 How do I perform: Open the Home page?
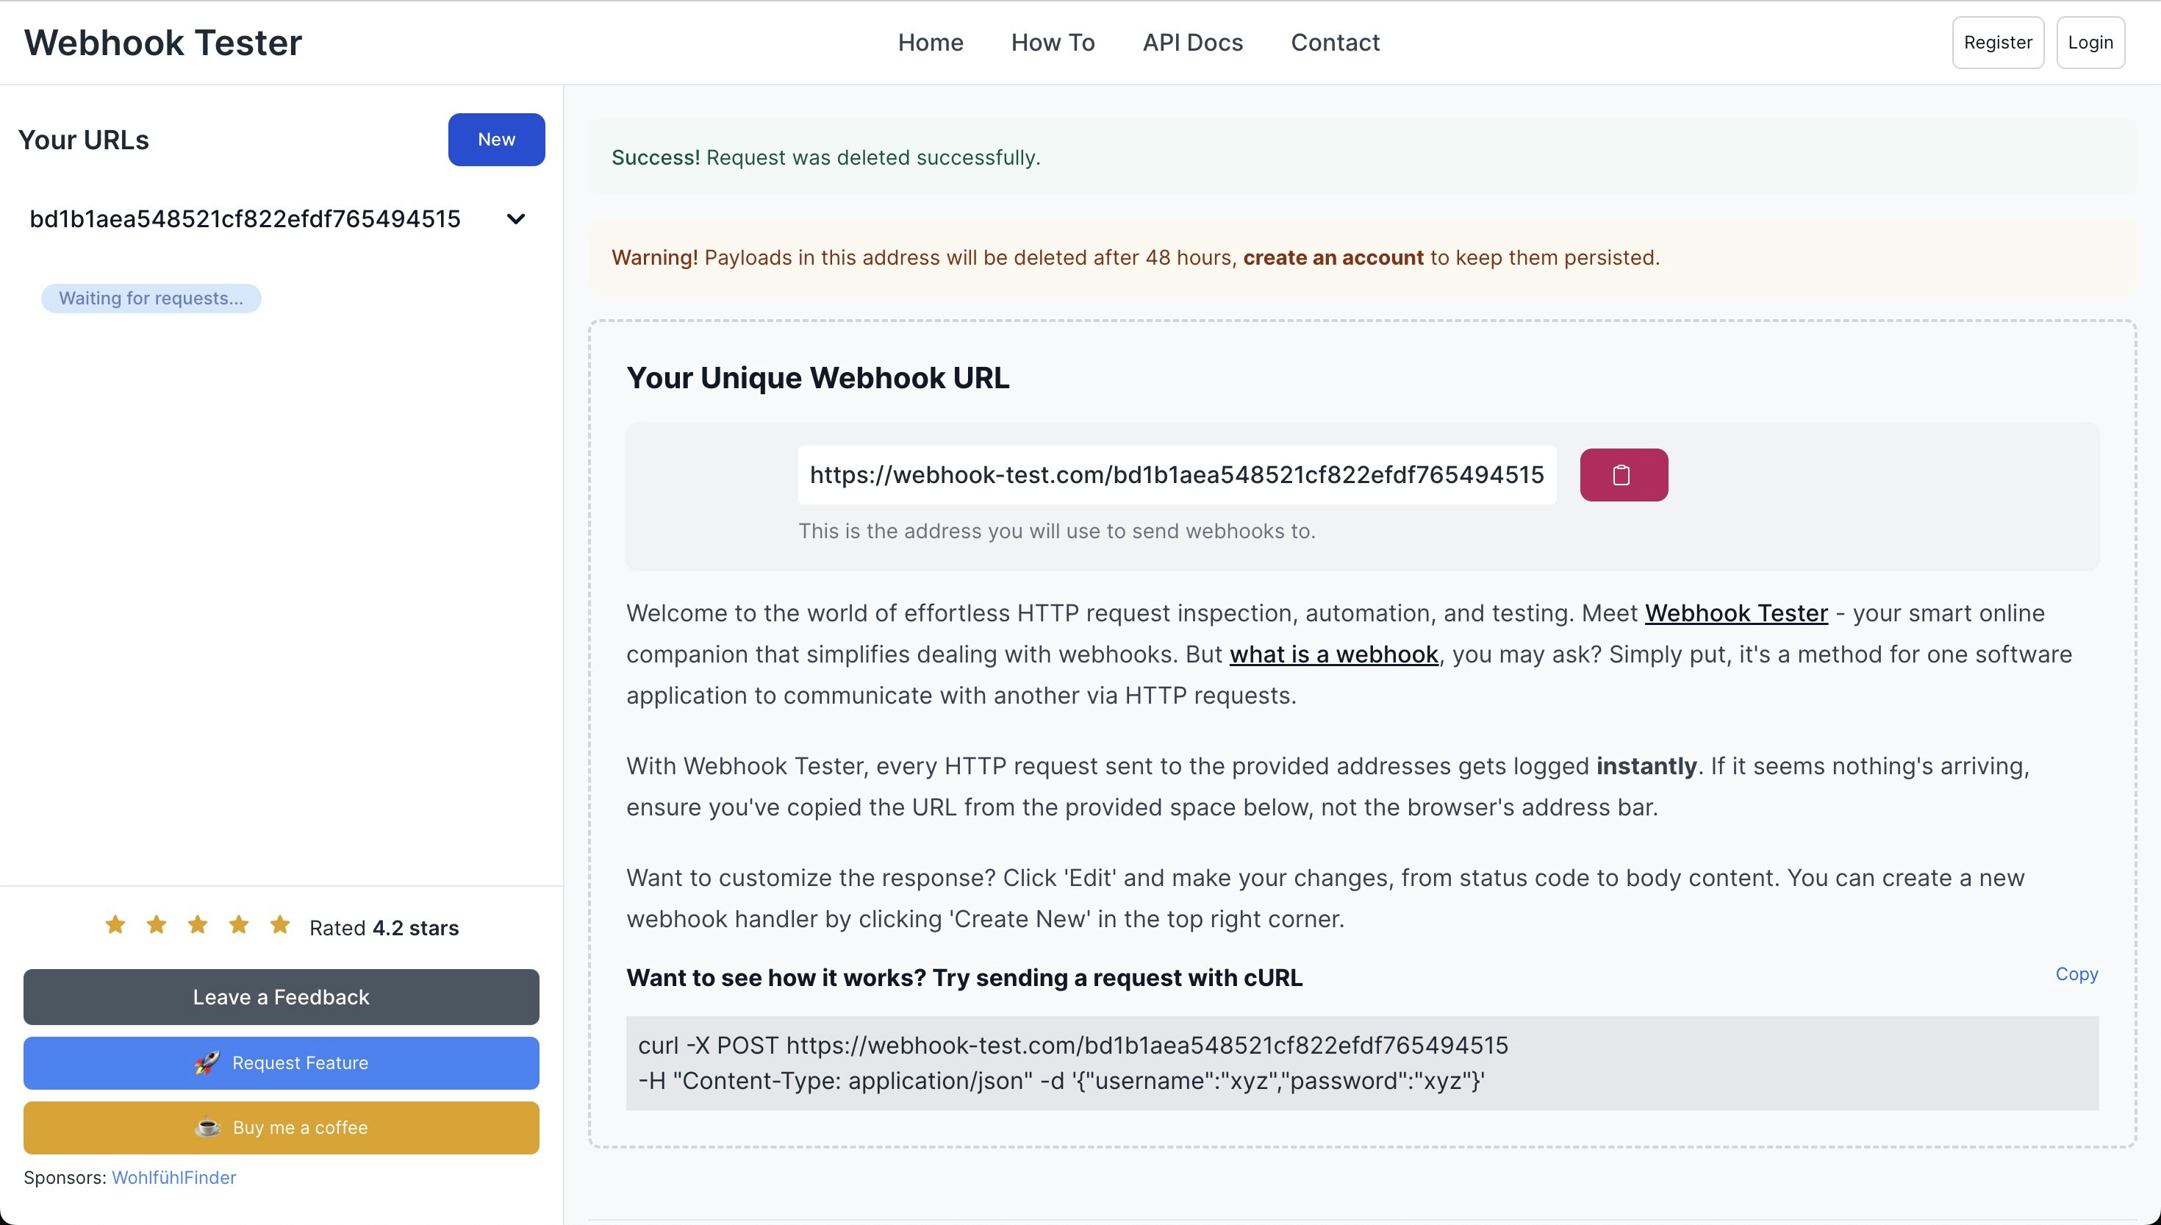(x=930, y=42)
